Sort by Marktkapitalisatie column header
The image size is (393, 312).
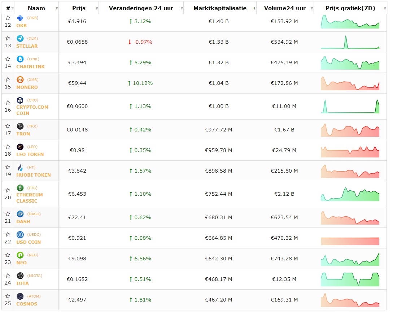(x=220, y=8)
